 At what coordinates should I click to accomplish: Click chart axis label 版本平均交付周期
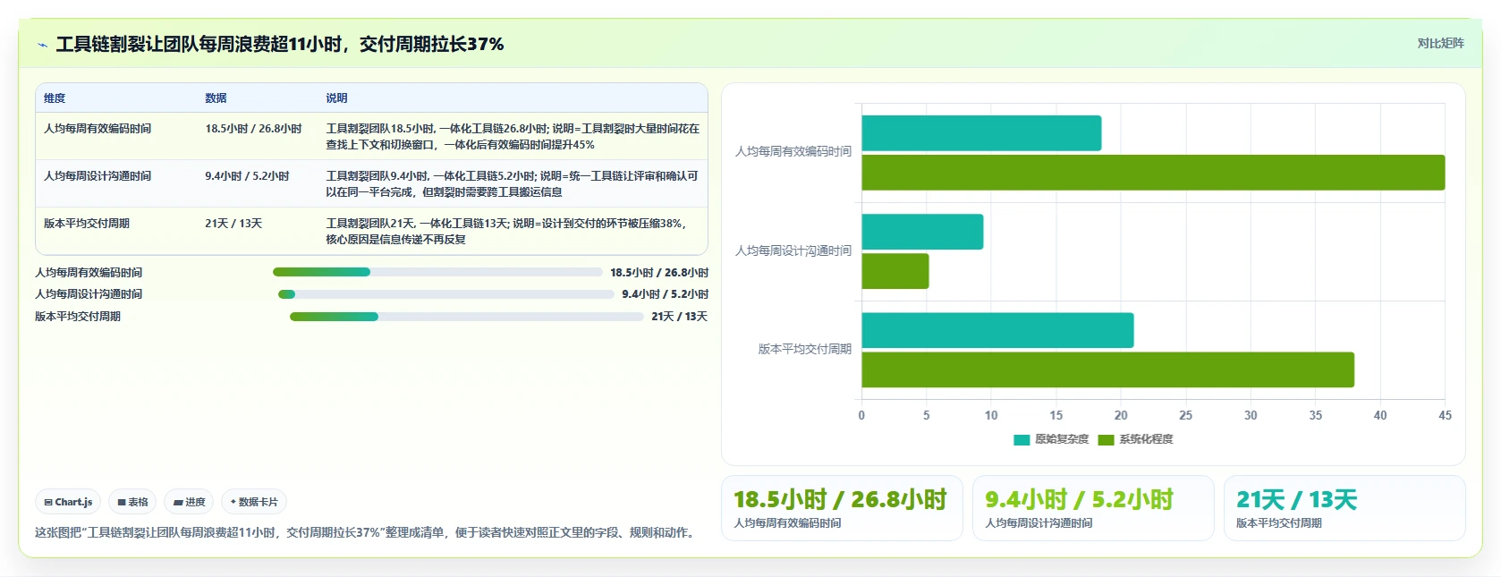click(x=805, y=350)
